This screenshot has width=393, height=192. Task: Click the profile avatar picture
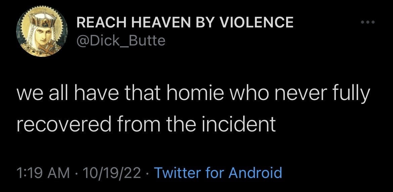[x=40, y=33]
